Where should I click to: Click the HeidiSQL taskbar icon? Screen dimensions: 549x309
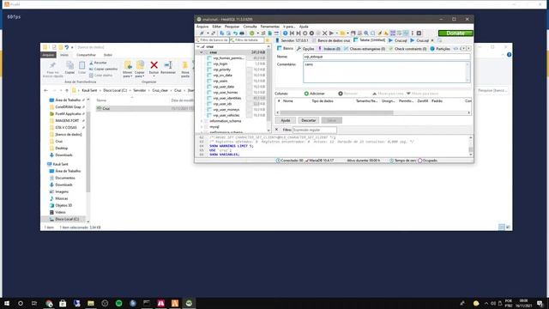pyautogui.click(x=189, y=303)
